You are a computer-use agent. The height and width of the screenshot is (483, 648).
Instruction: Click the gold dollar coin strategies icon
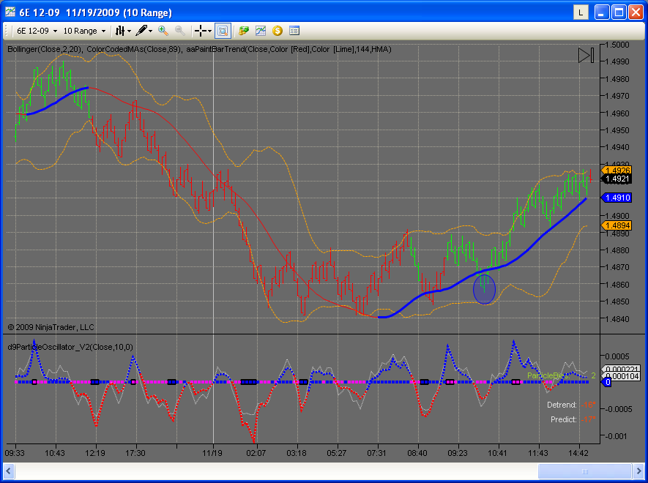(x=278, y=31)
